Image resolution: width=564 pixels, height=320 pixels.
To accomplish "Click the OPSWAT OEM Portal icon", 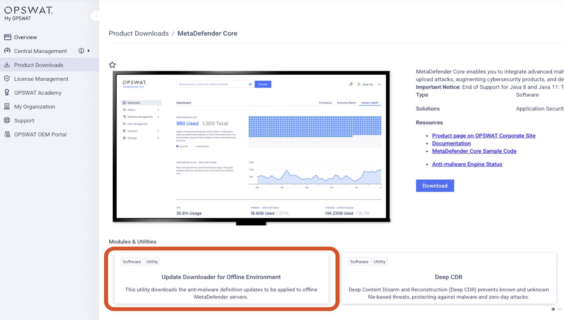I will point(7,134).
